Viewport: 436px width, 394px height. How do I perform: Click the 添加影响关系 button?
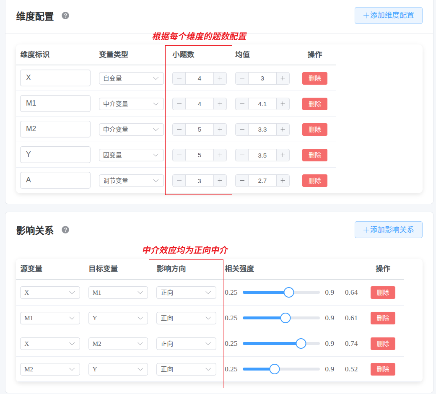pos(388,230)
